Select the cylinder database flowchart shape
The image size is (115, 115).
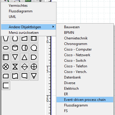(x=15, y=48)
